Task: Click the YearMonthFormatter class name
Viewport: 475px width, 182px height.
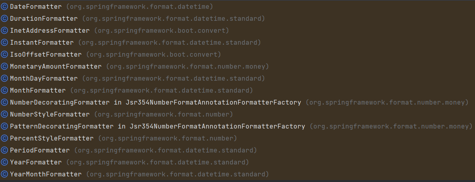Action: coord(46,174)
